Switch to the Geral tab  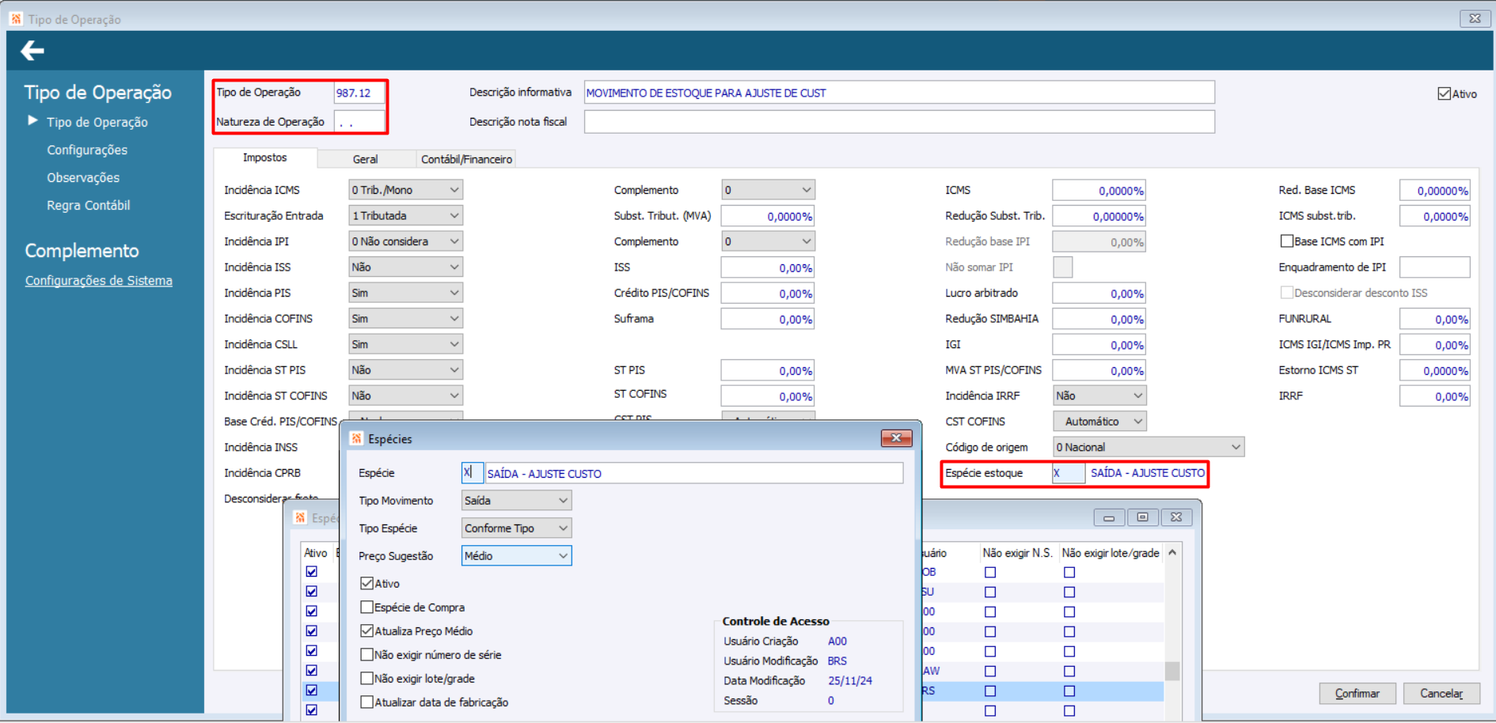click(365, 159)
